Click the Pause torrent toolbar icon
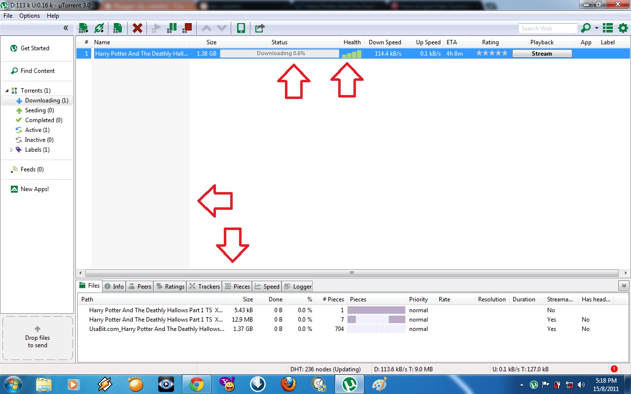 point(172,28)
